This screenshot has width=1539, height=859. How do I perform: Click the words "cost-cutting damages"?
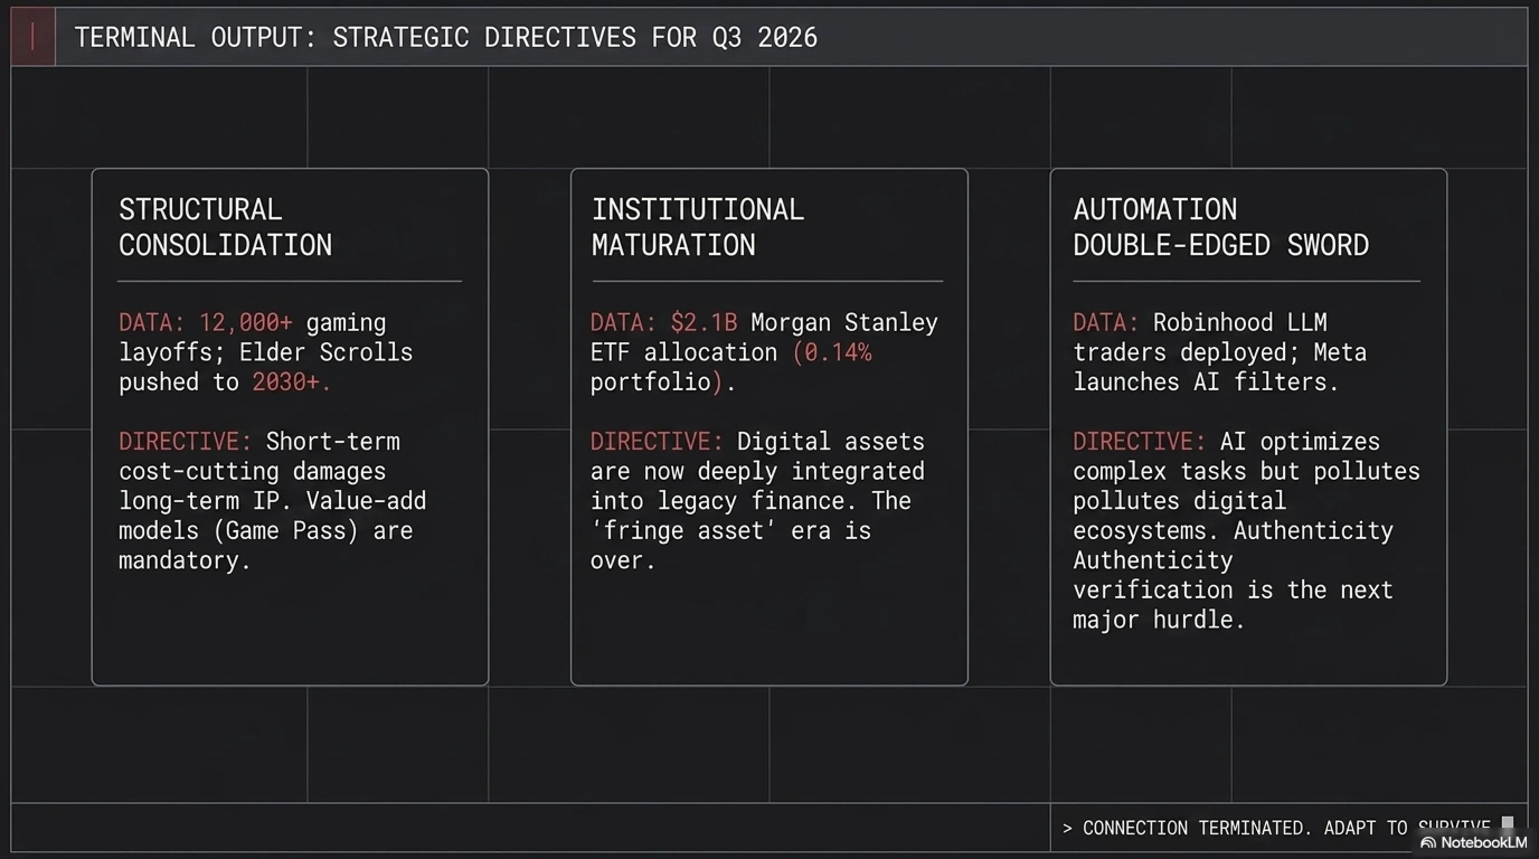pos(252,471)
